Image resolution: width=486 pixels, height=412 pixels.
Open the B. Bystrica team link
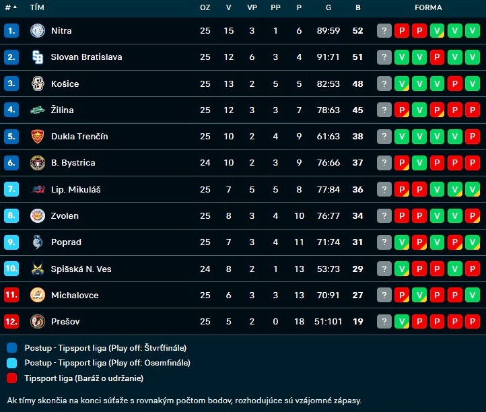pos(73,163)
